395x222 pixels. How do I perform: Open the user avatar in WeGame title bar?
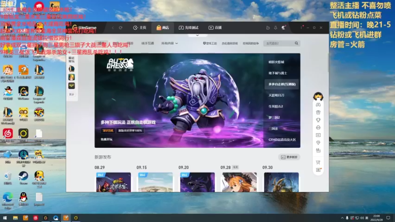coord(283,28)
